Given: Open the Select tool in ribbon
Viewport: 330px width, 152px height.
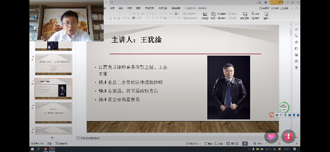Looking at the screenshot, I should pyautogui.click(x=266, y=16).
